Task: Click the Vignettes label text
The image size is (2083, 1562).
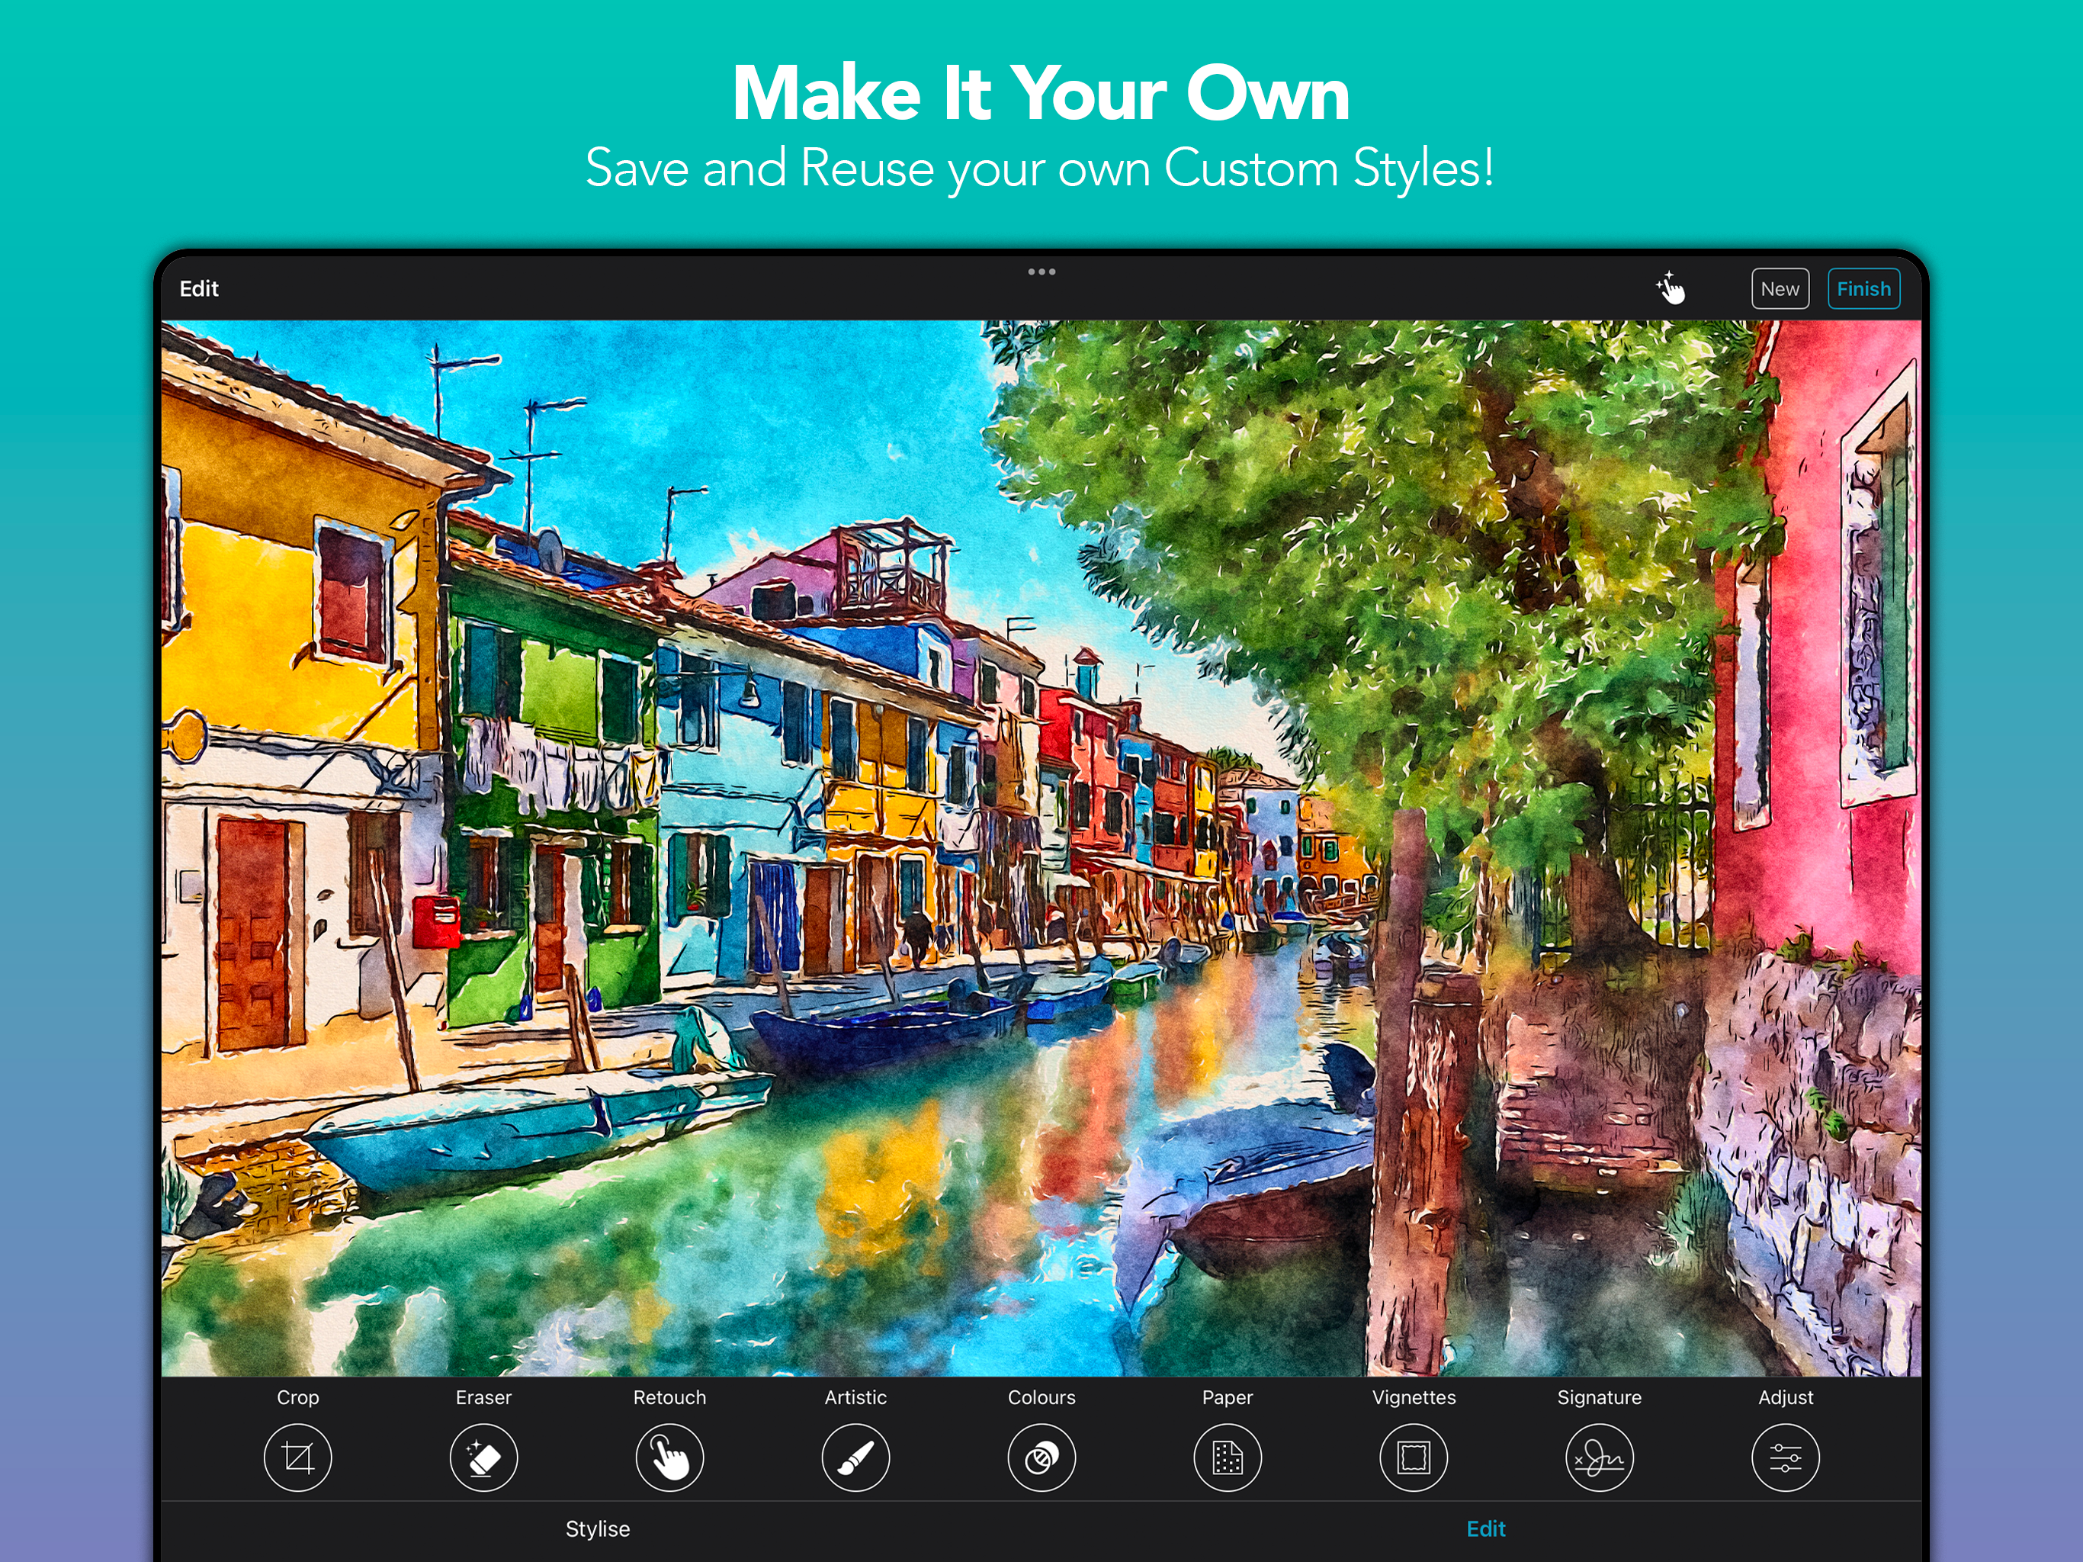Action: pyautogui.click(x=1414, y=1397)
